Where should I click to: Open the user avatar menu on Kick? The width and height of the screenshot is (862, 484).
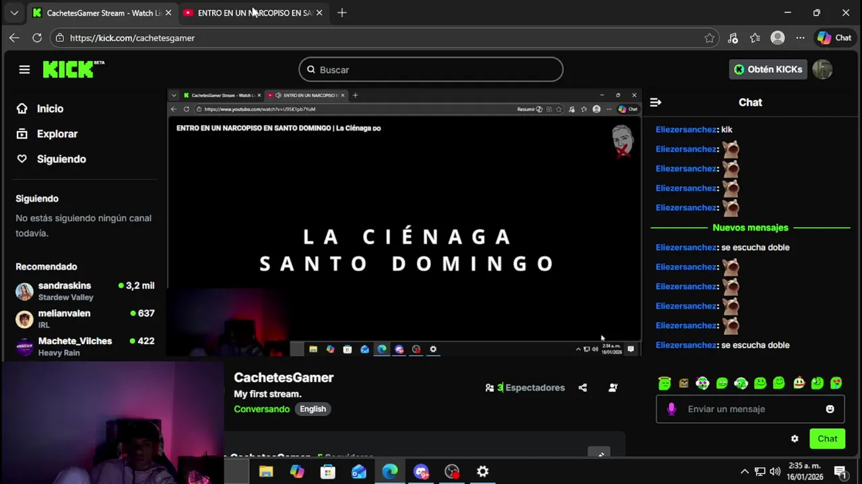click(822, 69)
